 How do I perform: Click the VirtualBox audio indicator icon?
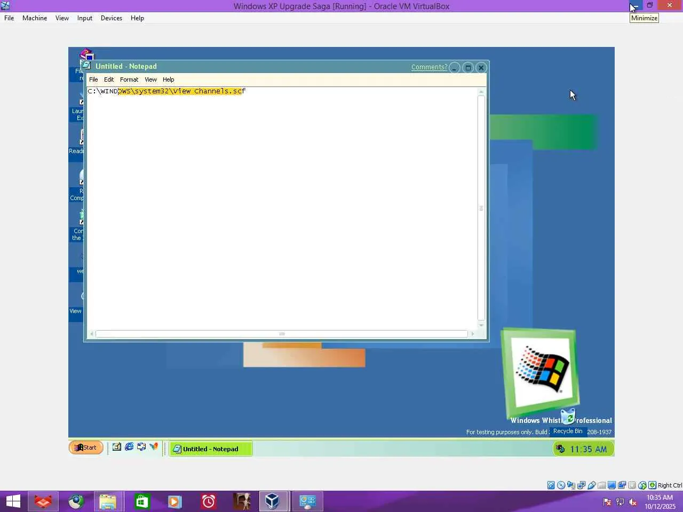coord(571,485)
